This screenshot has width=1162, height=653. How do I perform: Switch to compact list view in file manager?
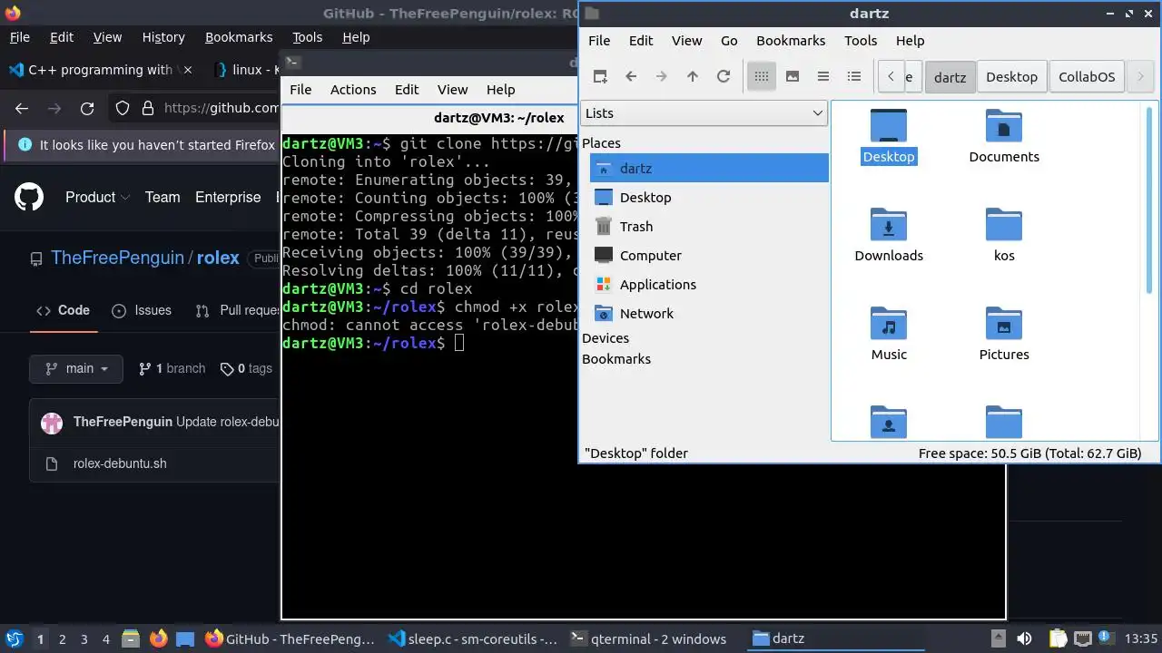[823, 77]
